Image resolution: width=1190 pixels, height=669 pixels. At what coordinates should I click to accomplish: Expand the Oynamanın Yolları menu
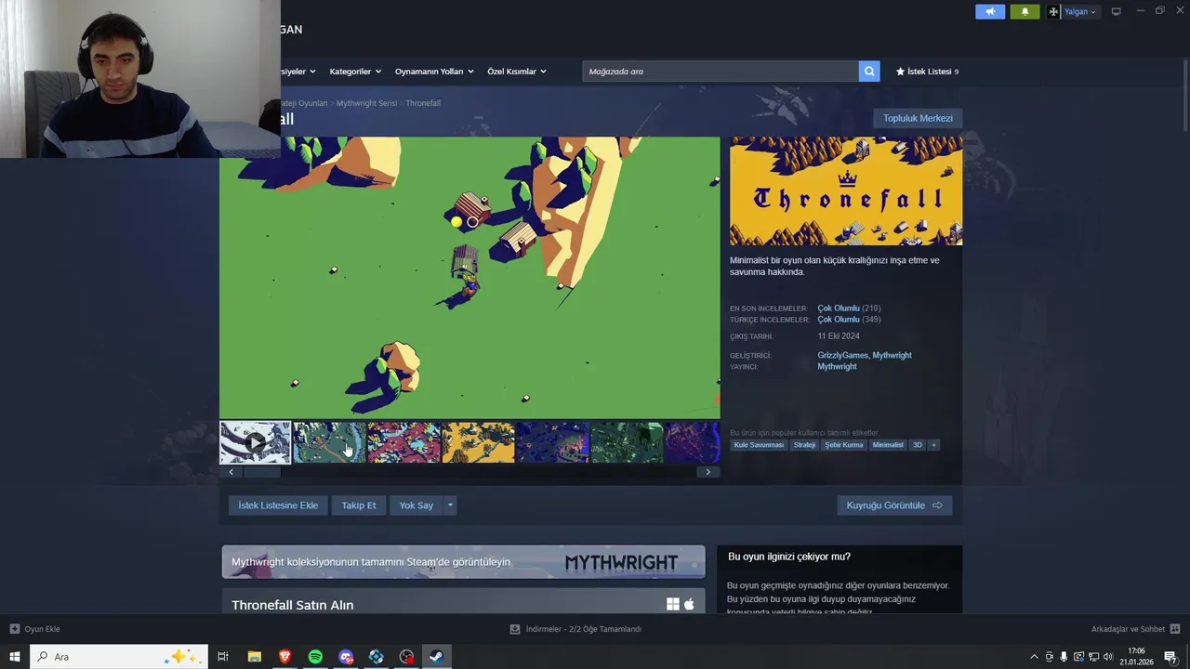click(x=434, y=72)
